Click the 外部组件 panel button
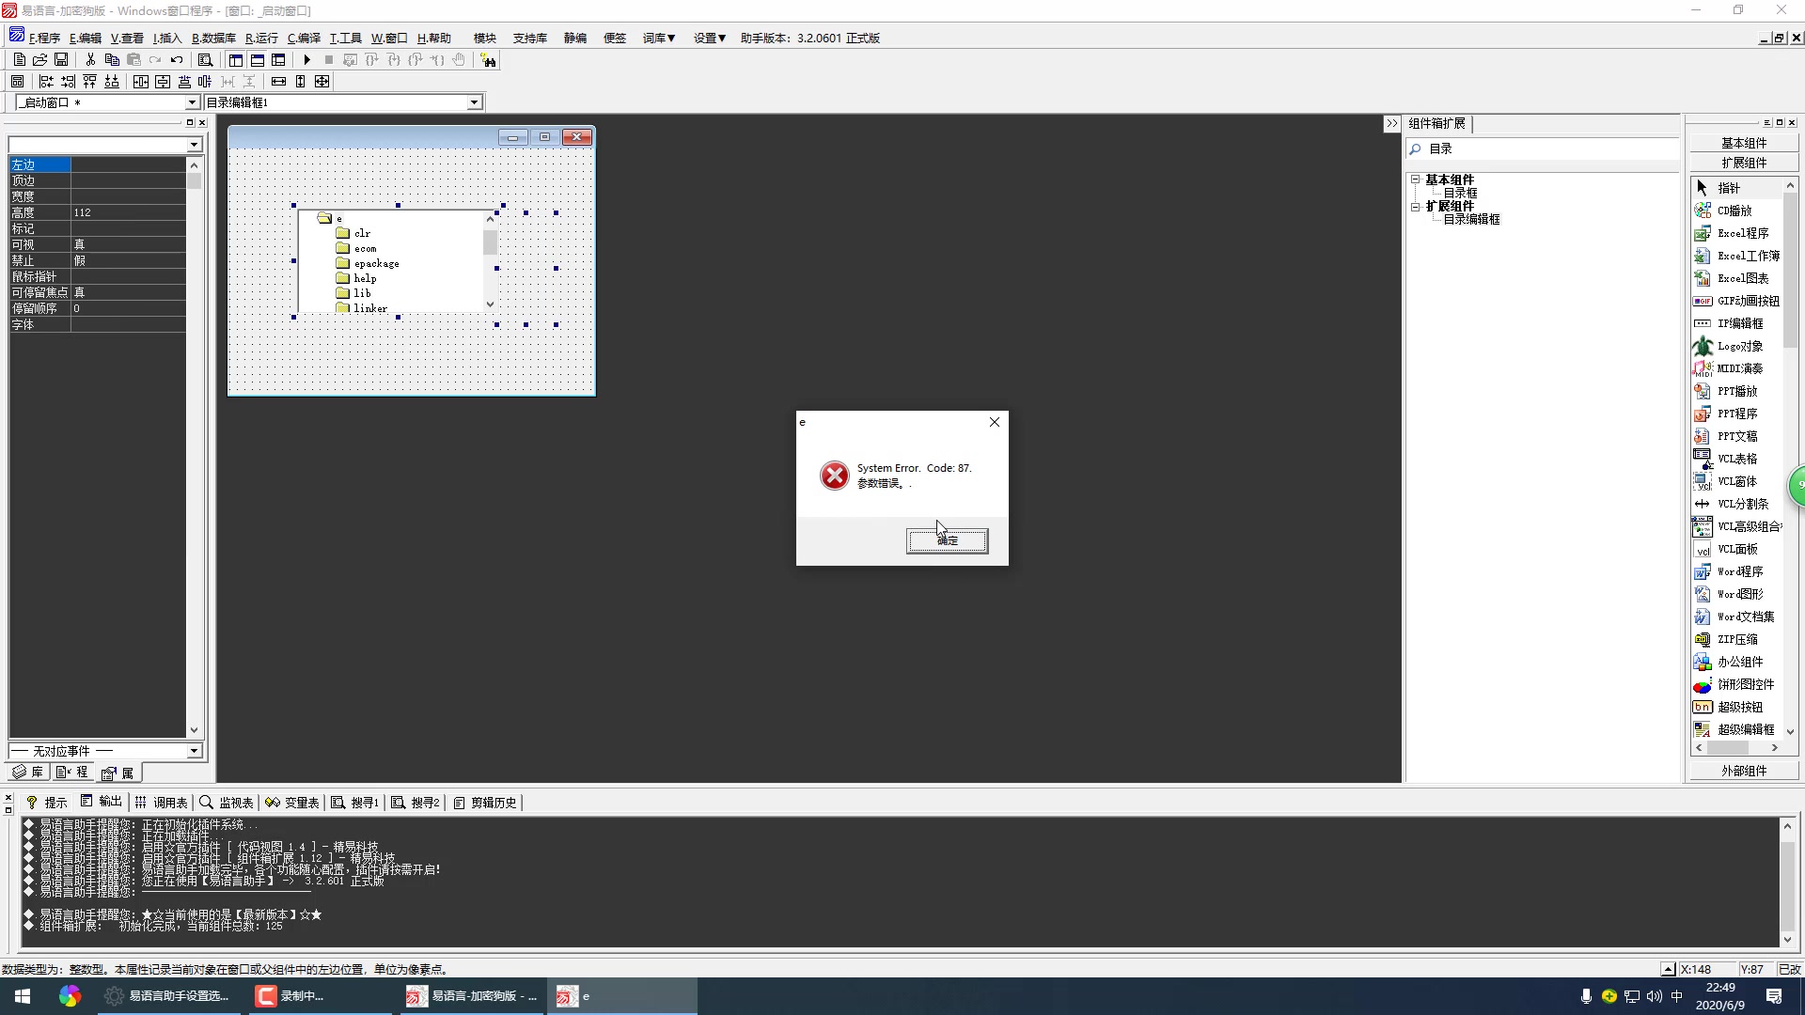Image resolution: width=1805 pixels, height=1015 pixels. point(1743,771)
